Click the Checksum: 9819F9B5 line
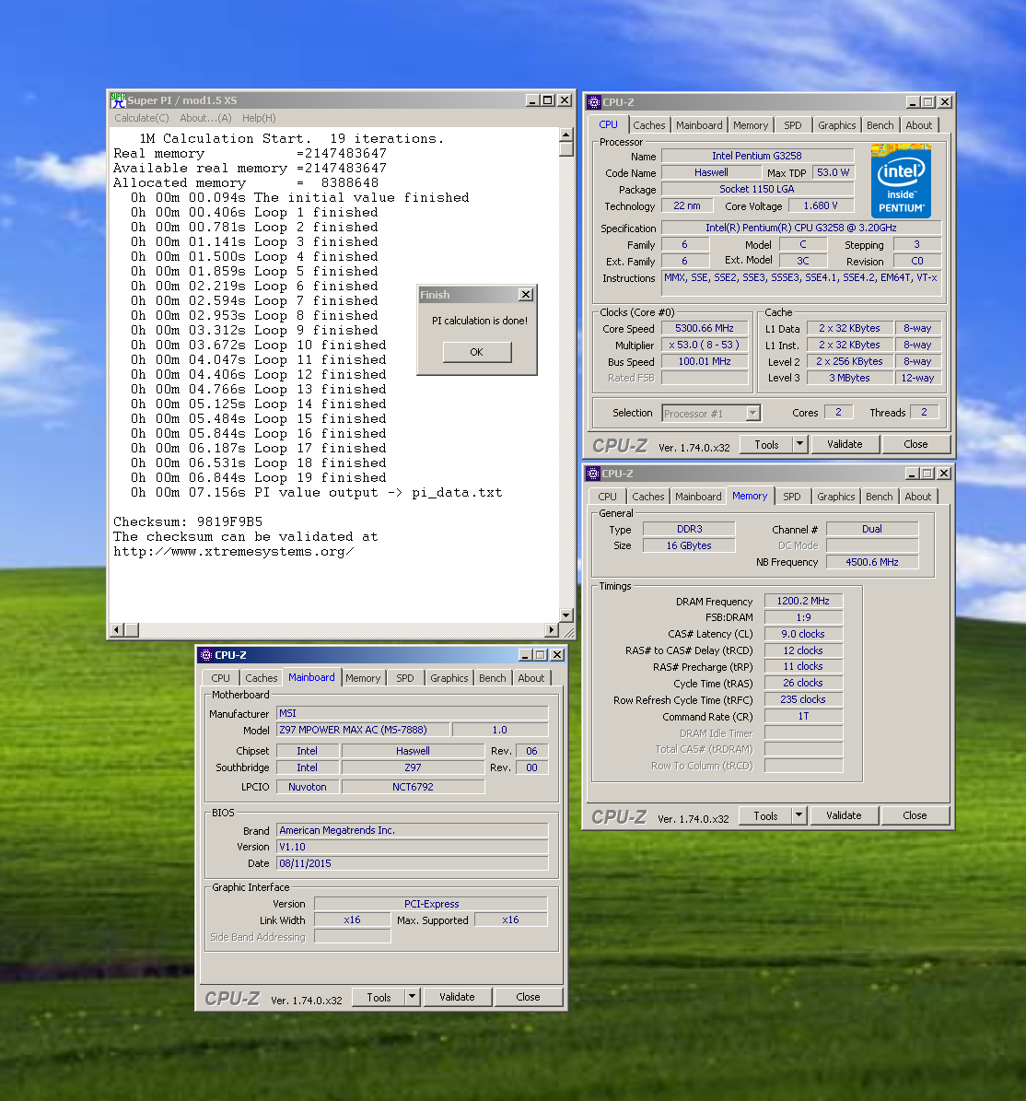 tap(188, 521)
